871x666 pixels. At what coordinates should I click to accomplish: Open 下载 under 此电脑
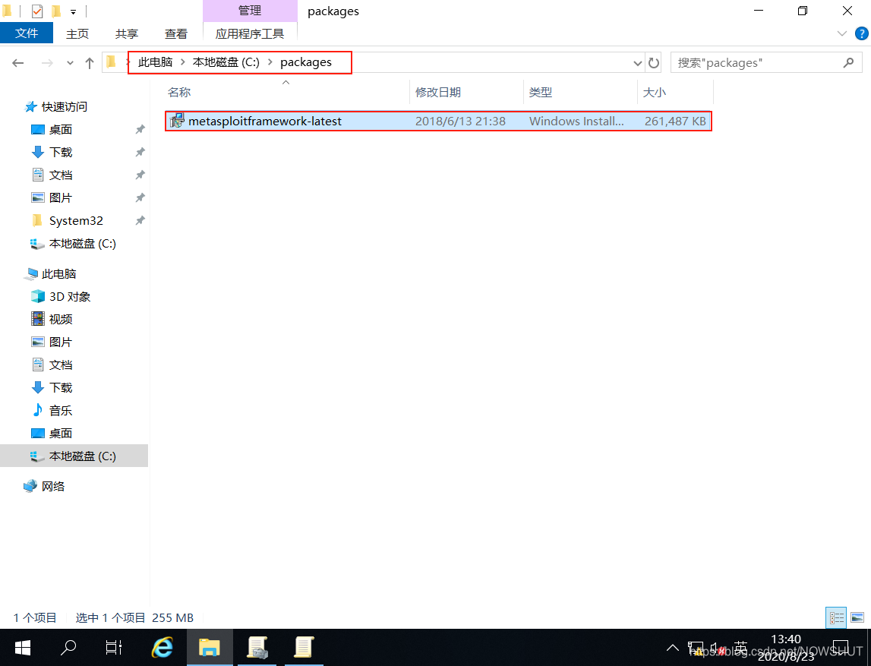click(61, 388)
